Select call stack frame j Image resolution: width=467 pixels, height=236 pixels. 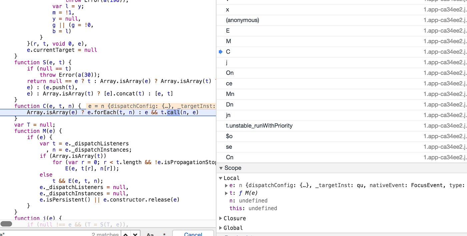pyautogui.click(x=342, y=62)
